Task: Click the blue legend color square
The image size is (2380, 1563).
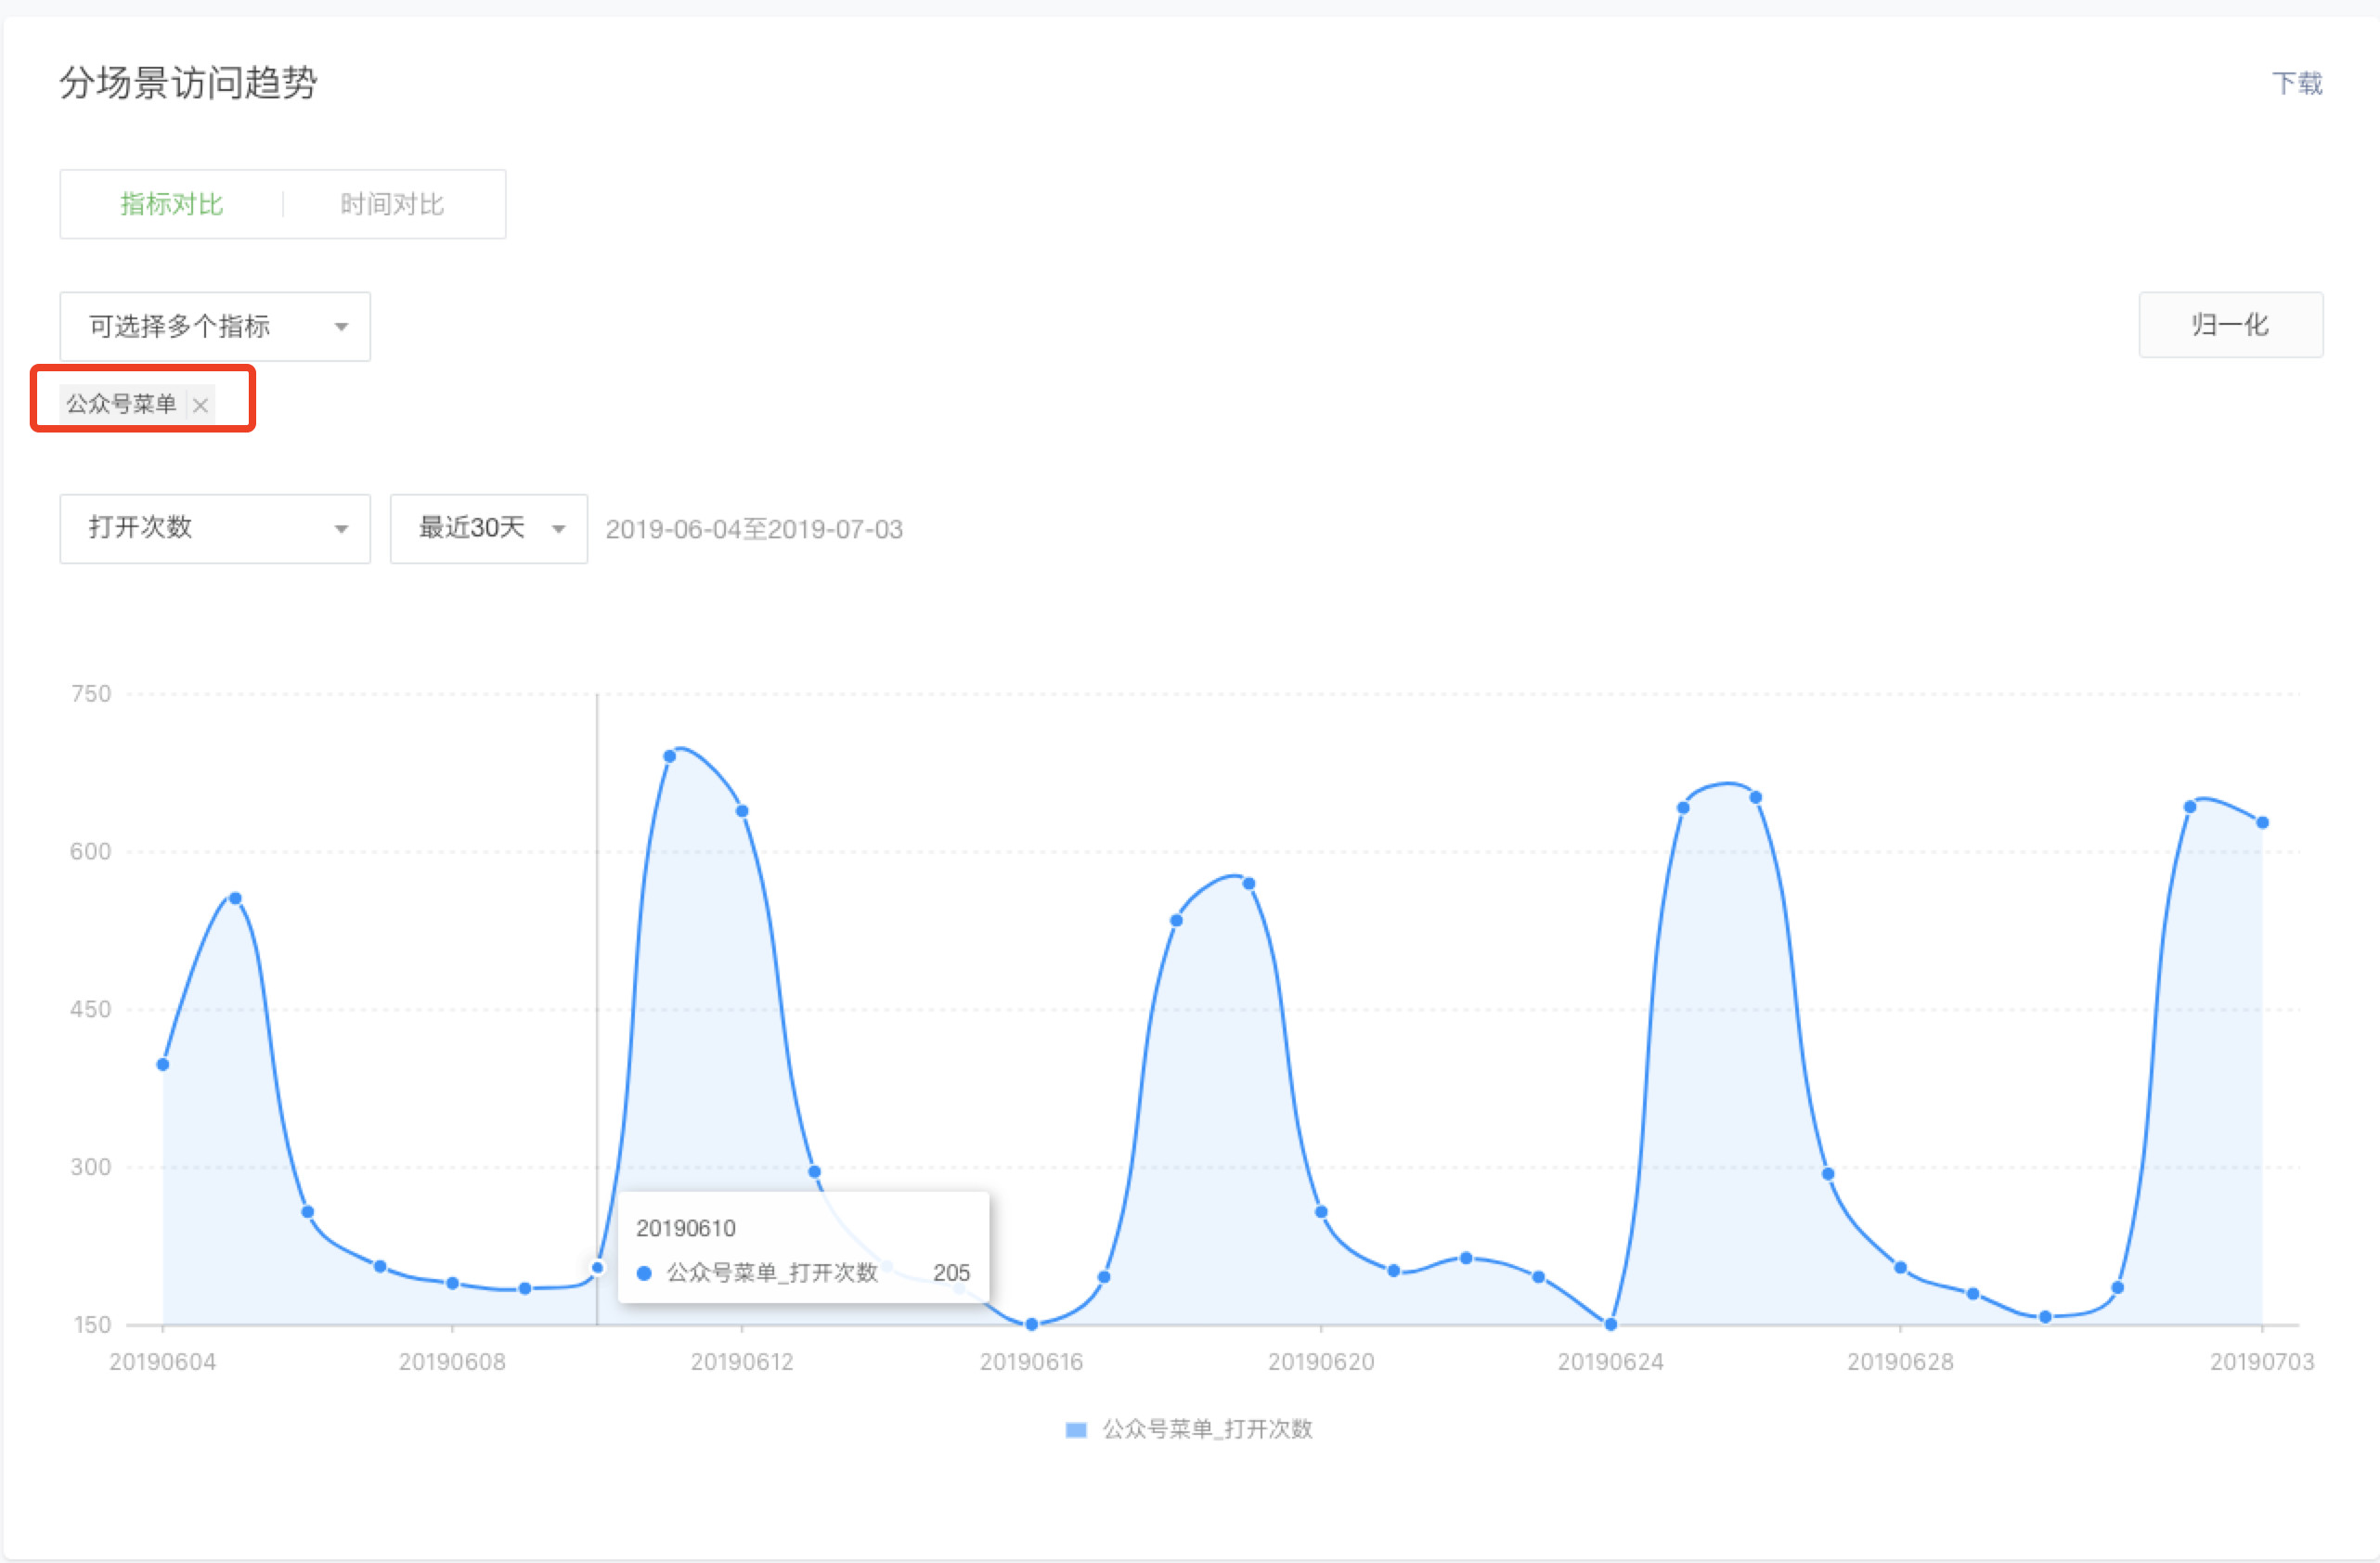Action: [x=1076, y=1430]
